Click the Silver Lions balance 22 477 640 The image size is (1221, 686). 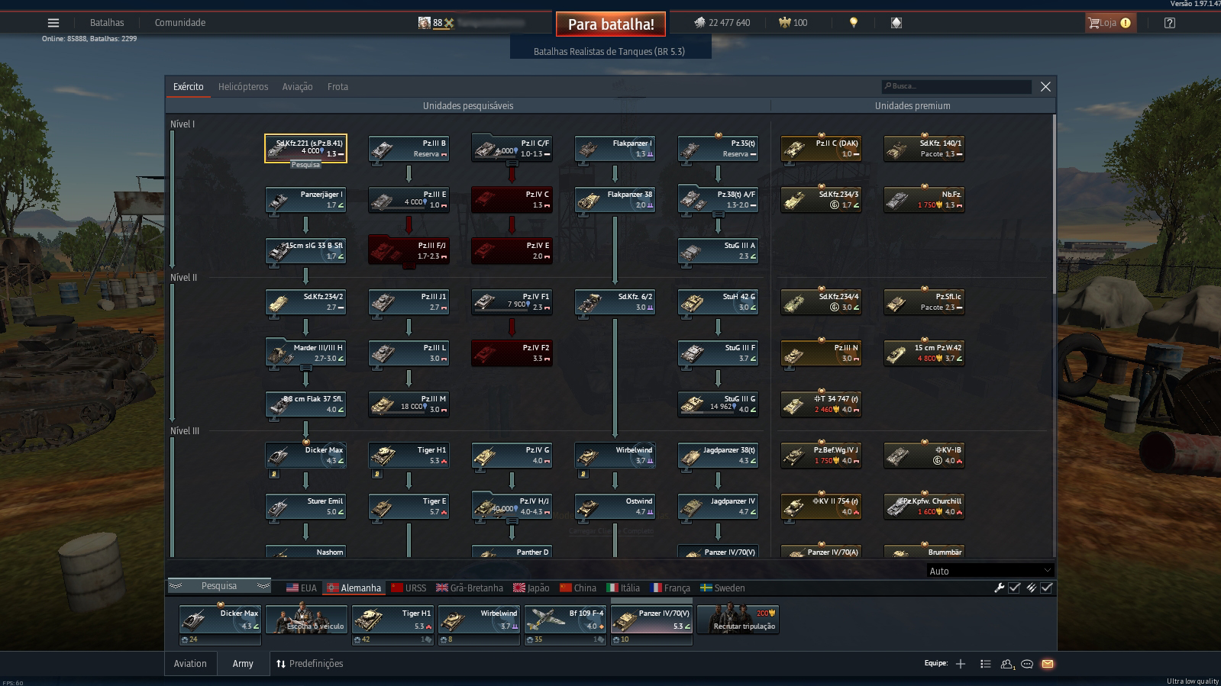coord(722,23)
